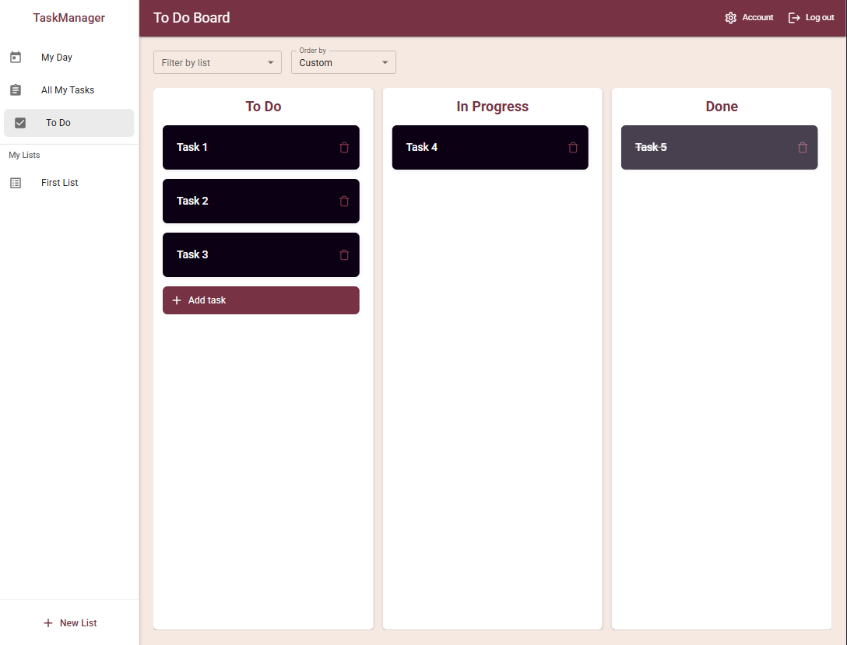Open the Task 1 card

point(261,147)
